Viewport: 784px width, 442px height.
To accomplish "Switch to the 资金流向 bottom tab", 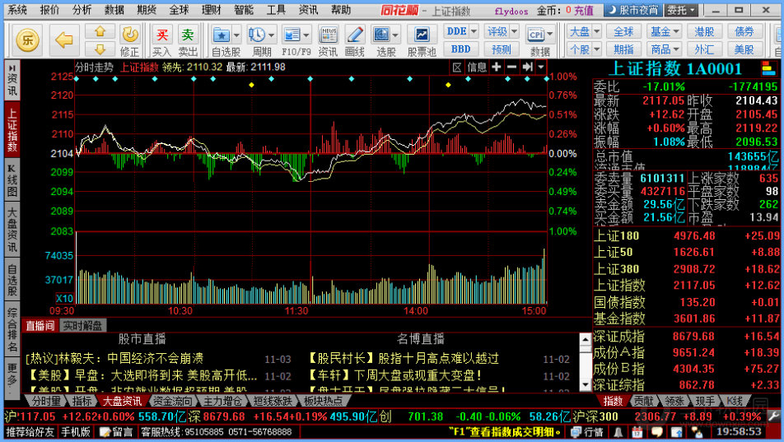I will tap(171, 401).
